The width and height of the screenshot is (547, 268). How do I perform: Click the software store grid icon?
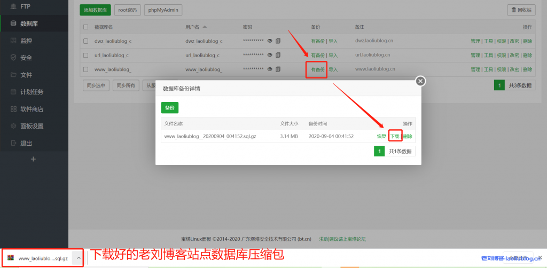pos(13,109)
